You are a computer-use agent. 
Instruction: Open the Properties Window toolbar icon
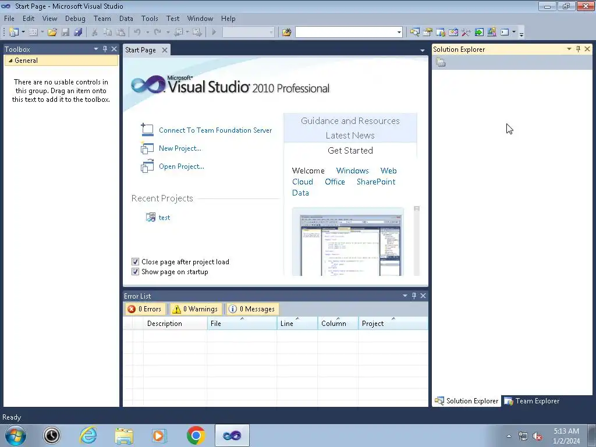pos(428,33)
